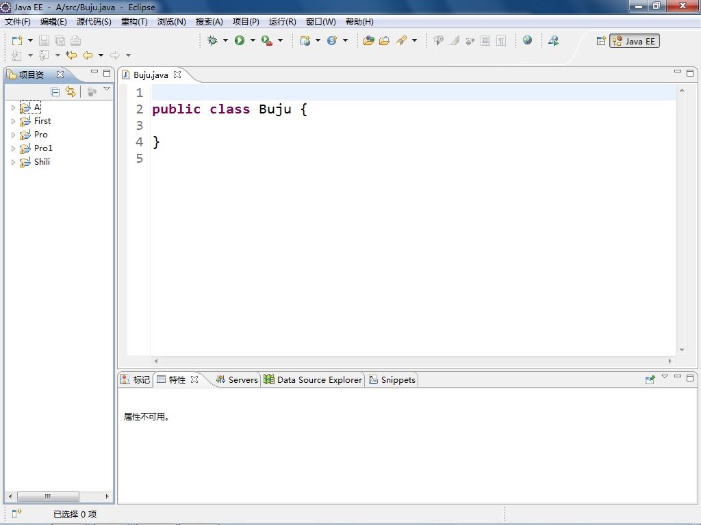Close the 项目资 explorer view

pyautogui.click(x=60, y=75)
